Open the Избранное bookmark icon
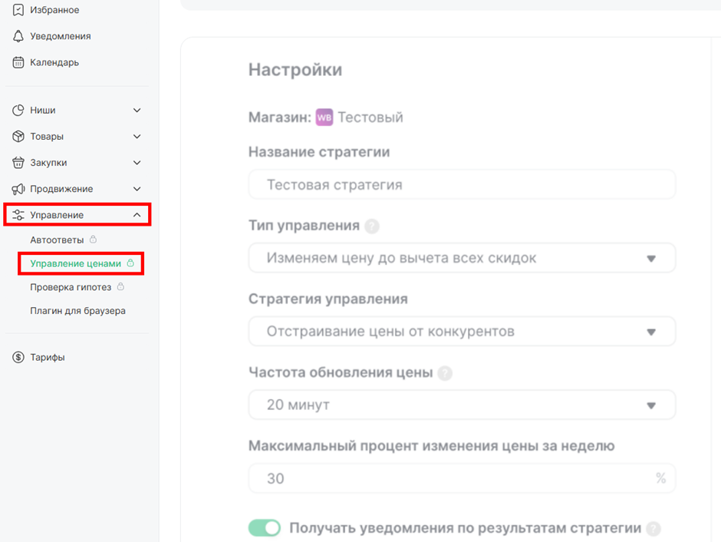Image resolution: width=721 pixels, height=542 pixels. click(18, 10)
